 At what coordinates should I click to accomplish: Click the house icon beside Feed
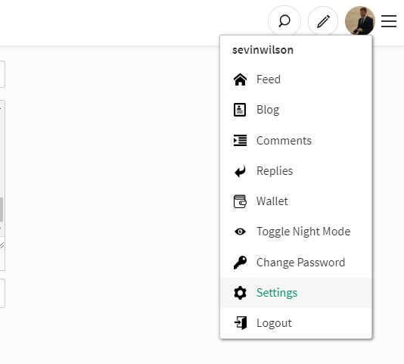click(x=240, y=79)
